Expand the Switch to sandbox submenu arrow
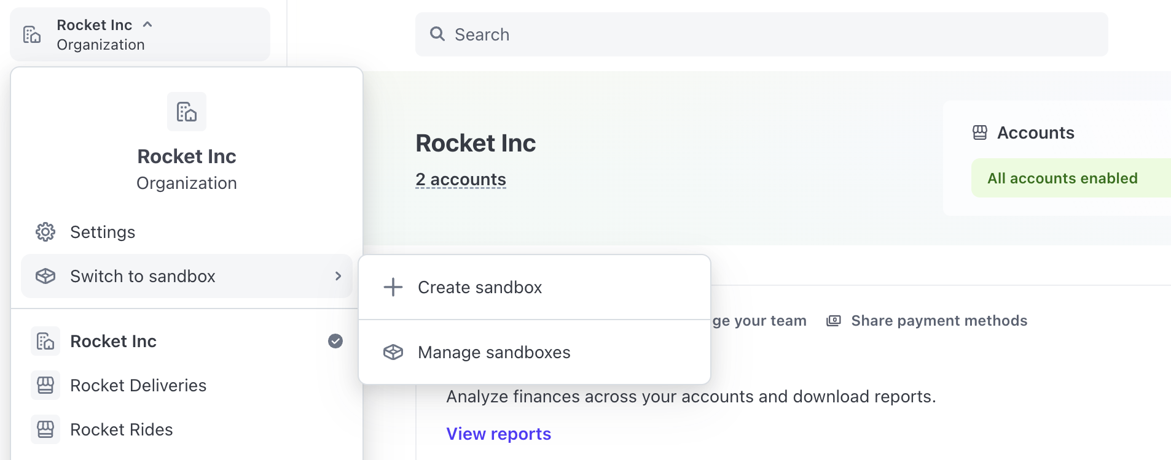 [x=338, y=276]
